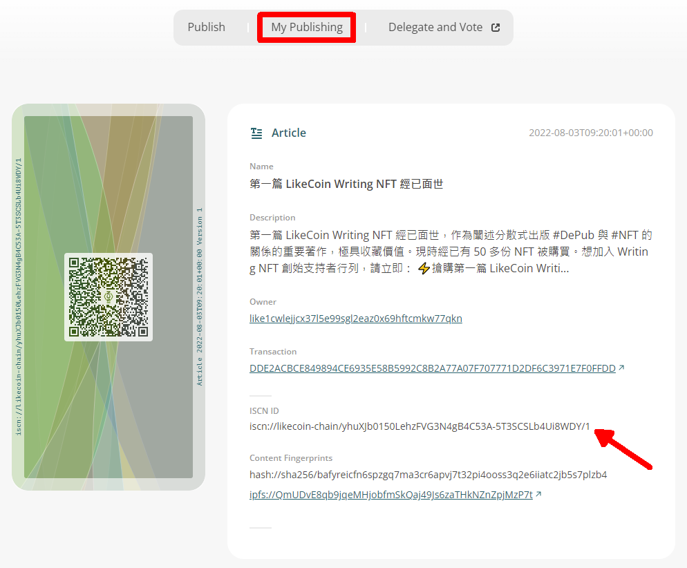
Task: Click the article name 第一篇 LikeCoin Writing NFT 經已面世
Action: (x=346, y=184)
